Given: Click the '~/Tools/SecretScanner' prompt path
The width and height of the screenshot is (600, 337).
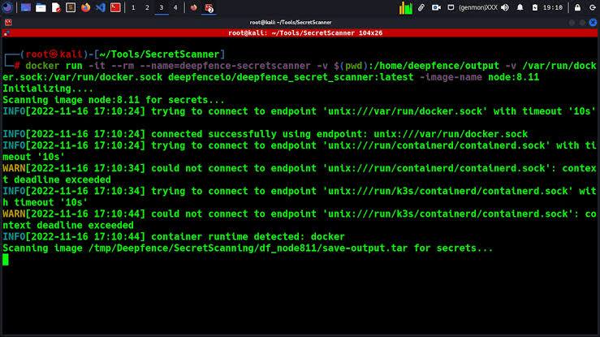Looking at the screenshot, I should [x=160, y=54].
